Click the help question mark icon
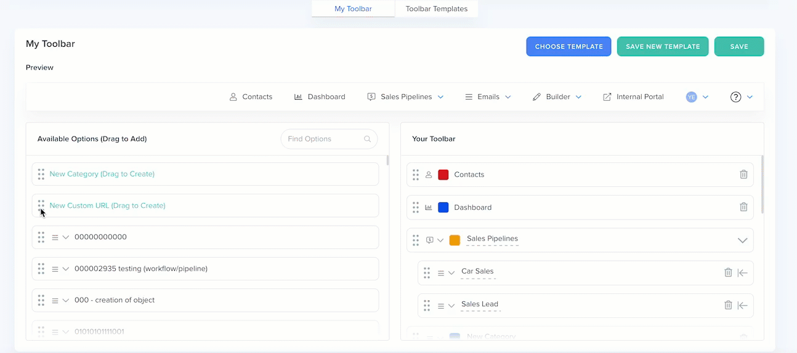 (735, 97)
